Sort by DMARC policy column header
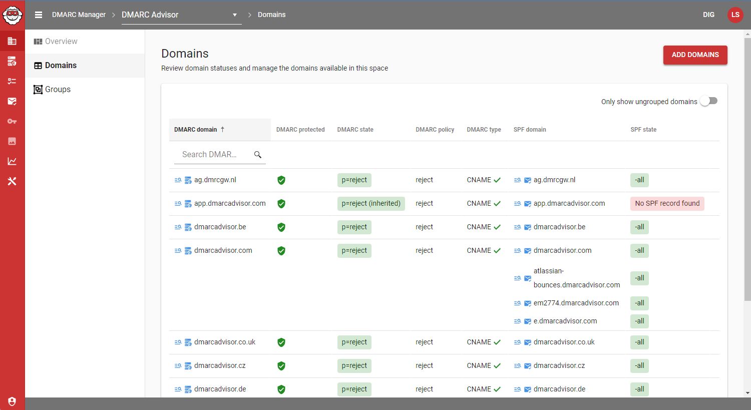The width and height of the screenshot is (751, 410). pyautogui.click(x=435, y=130)
